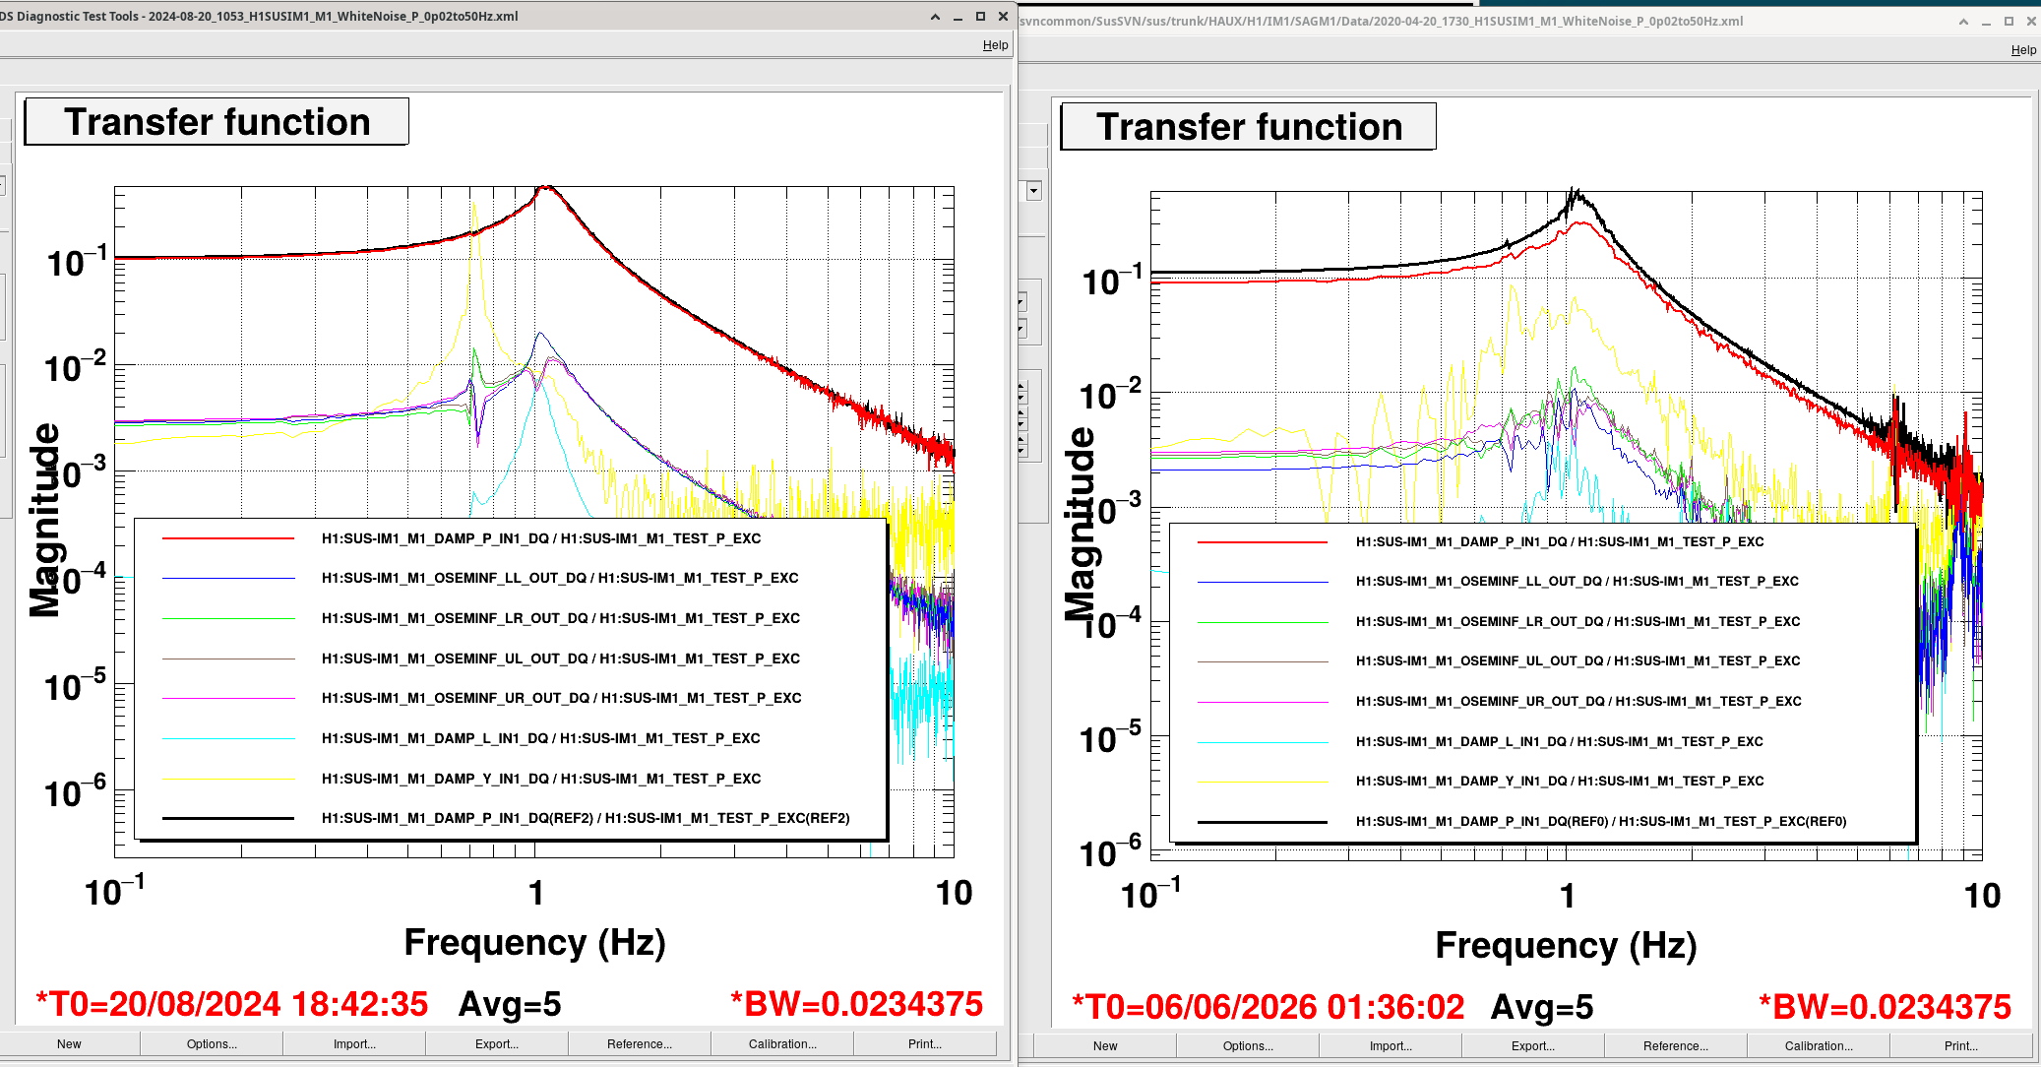Maximize the 2020-04-20 data window
The width and height of the screenshot is (2041, 1067).
pyautogui.click(x=2009, y=21)
